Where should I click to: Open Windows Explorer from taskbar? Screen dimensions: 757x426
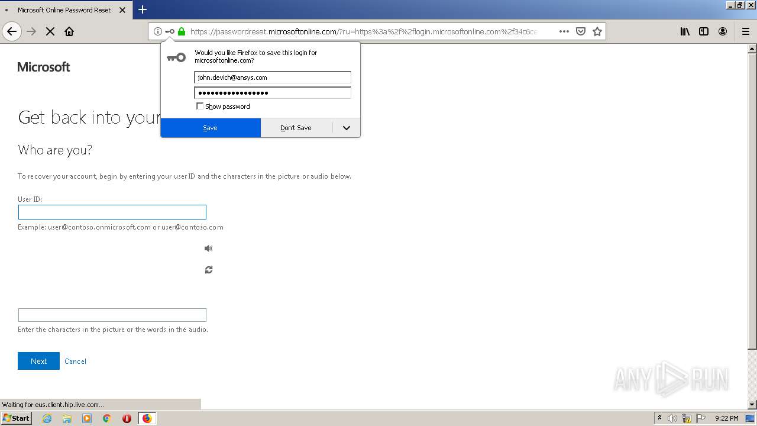click(x=67, y=418)
